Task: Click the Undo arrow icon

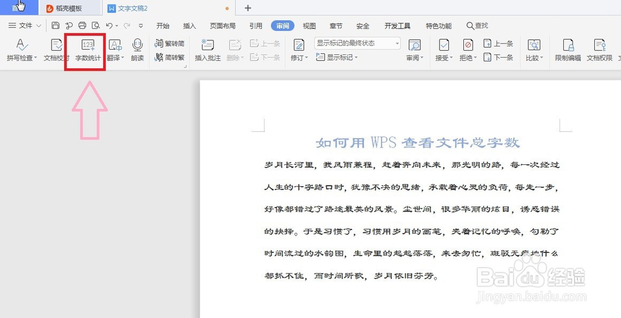Action: tap(109, 25)
